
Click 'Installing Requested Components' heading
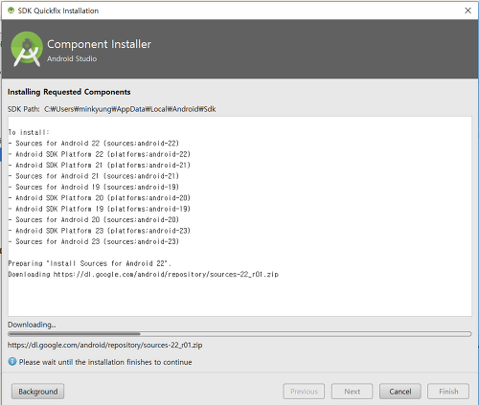pyautogui.click(x=69, y=92)
